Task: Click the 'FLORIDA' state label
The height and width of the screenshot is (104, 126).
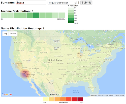Action: coord(92,87)
